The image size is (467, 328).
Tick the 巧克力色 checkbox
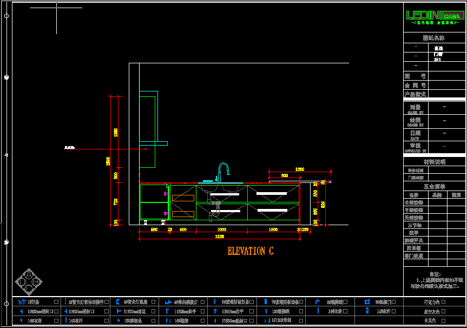click(444, 302)
